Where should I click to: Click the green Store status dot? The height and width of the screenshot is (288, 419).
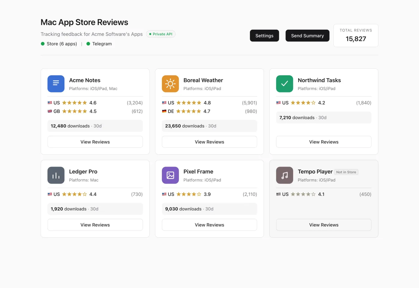coord(43,44)
